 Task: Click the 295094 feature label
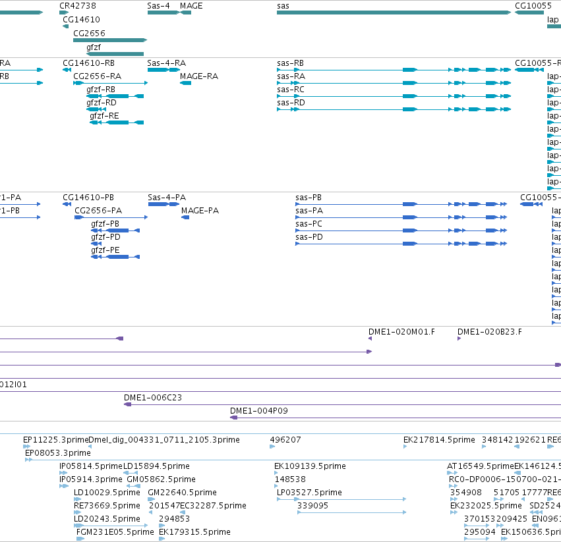[480, 532]
